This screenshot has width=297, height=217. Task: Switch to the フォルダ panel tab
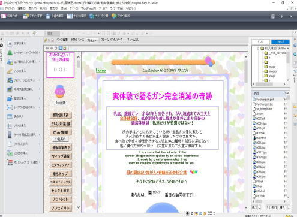coord(280,42)
